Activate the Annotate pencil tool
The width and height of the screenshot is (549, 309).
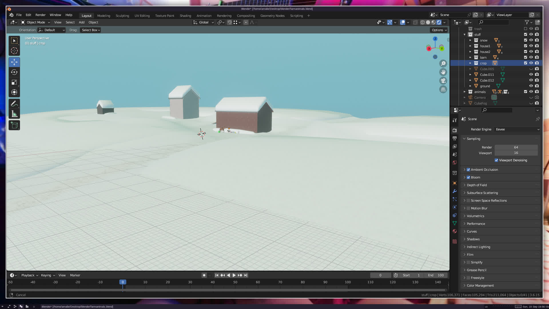pos(14,104)
